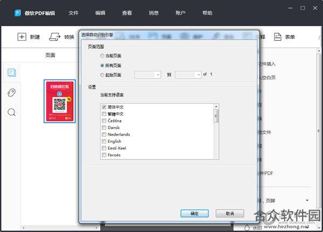Viewport: 323px width, 232px height.
Task: Open the 编辑 menu
Action: 100,13
